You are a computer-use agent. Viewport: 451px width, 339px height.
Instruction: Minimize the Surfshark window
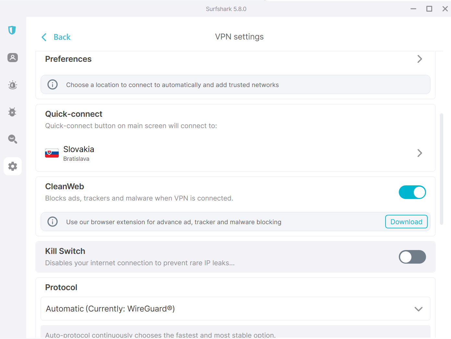tap(413, 9)
